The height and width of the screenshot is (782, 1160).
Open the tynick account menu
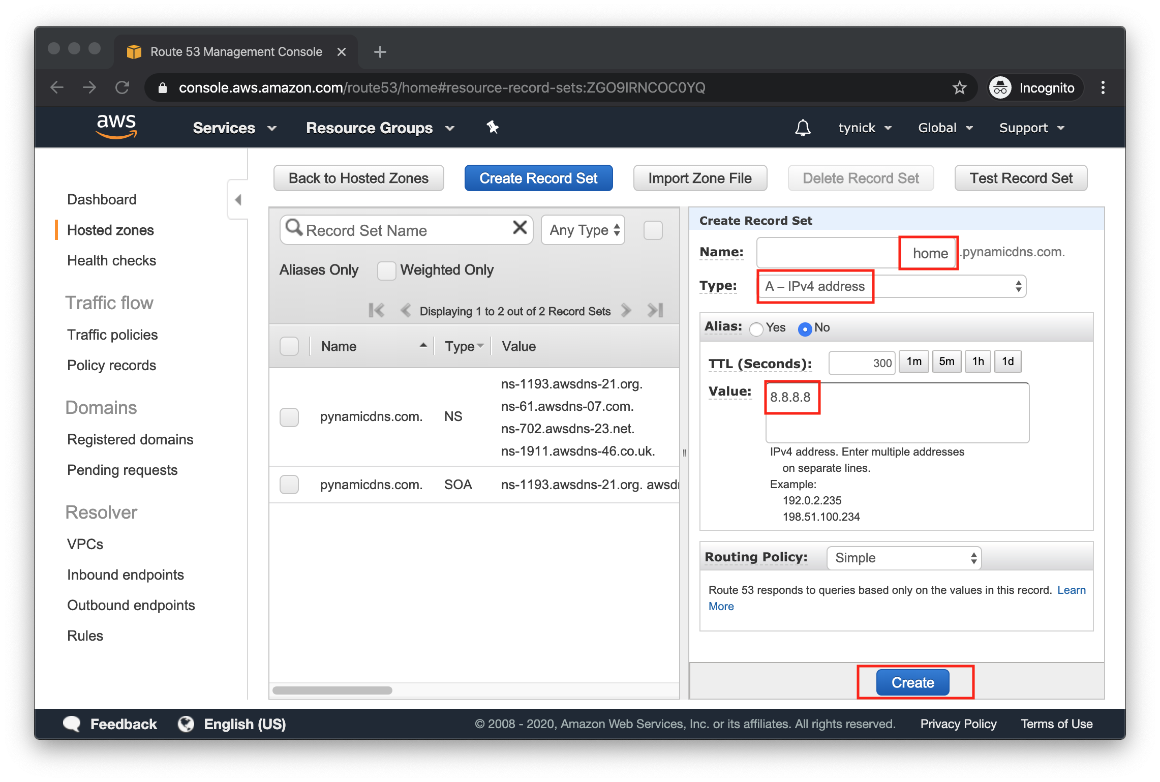point(865,128)
